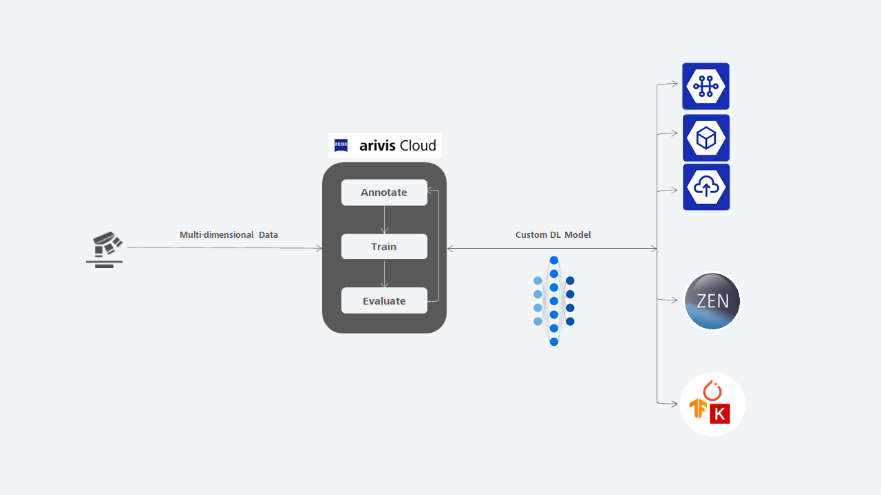Click the Multi-dimensional Data label
Image resolution: width=881 pixels, height=495 pixels.
coord(229,235)
